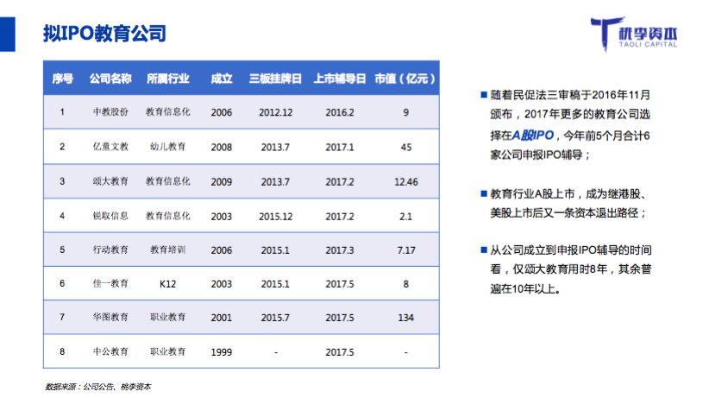The width and height of the screenshot is (709, 398).
Task: Click the 序号 column header
Action: pos(62,79)
